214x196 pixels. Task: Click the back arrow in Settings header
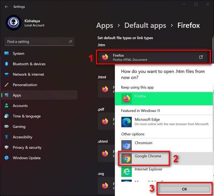point(6,7)
